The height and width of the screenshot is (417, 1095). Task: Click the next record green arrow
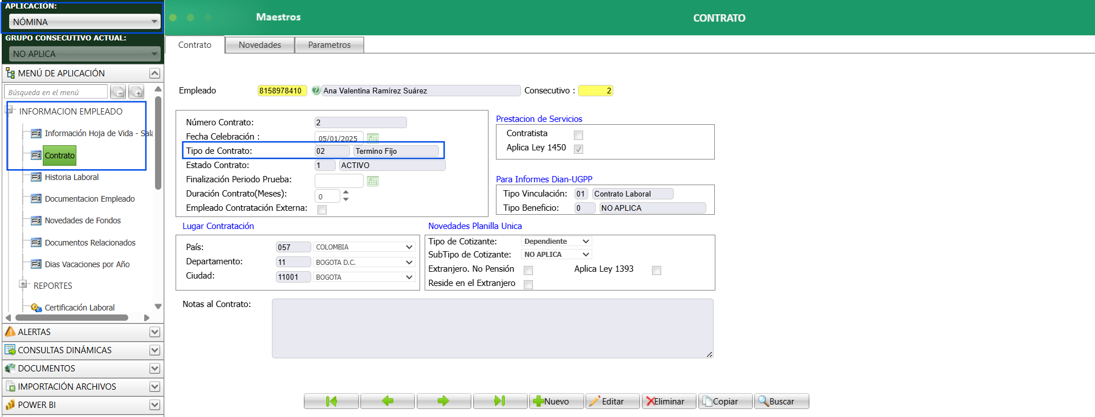pos(443,401)
